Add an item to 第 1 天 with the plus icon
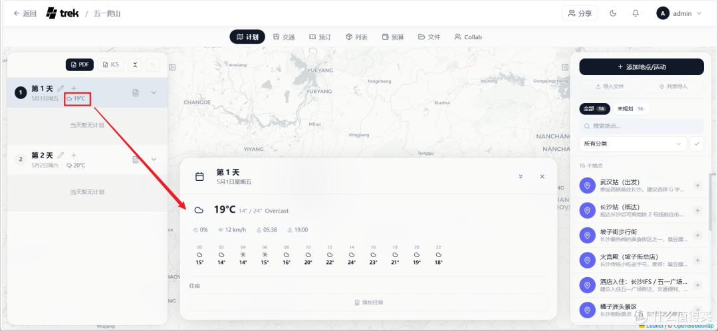Viewport: 718px width, 331px height. coord(74,88)
